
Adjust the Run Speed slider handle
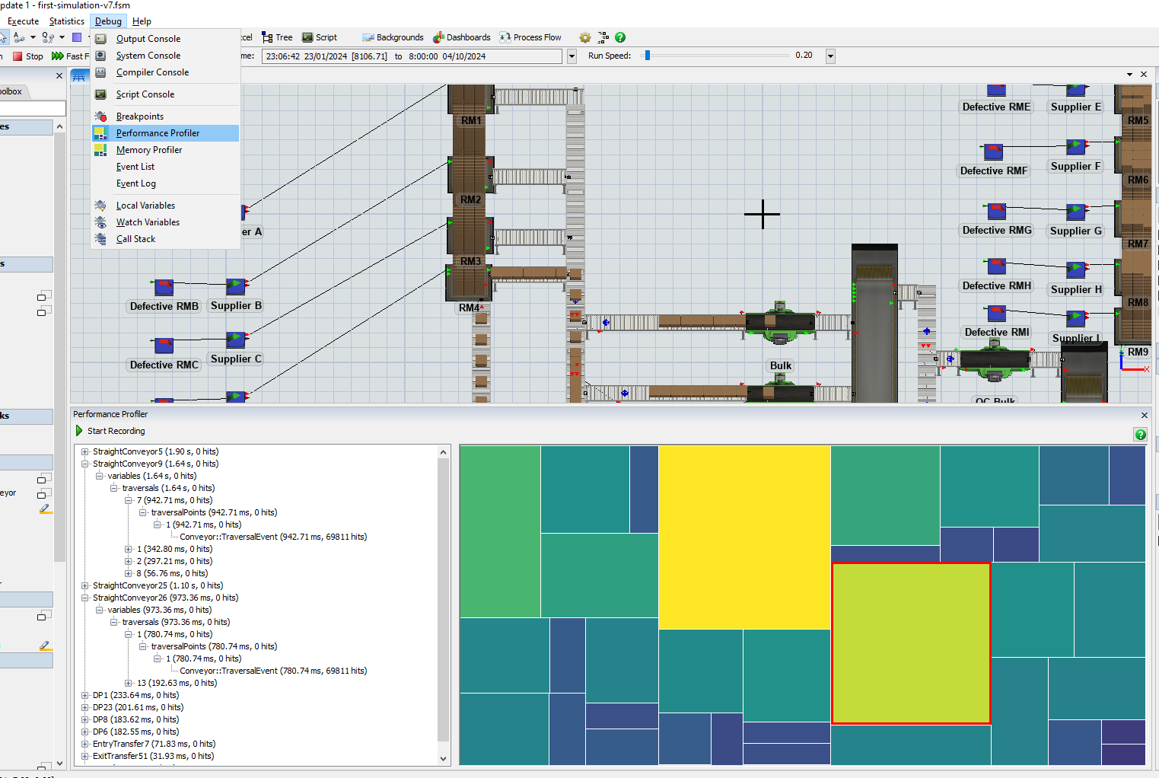tap(648, 55)
